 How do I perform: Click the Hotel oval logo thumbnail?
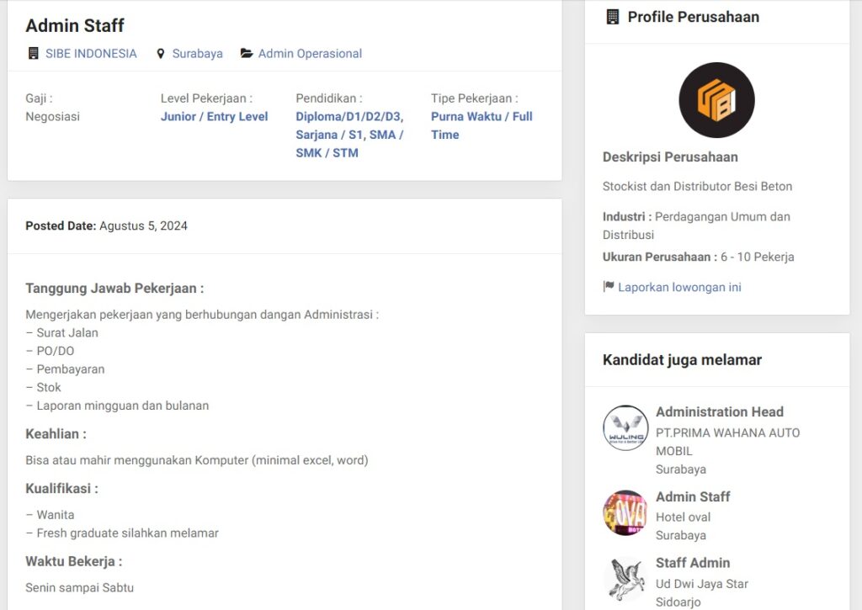(x=625, y=513)
